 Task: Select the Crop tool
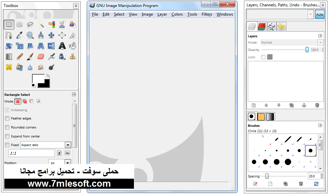click(x=72, y=35)
